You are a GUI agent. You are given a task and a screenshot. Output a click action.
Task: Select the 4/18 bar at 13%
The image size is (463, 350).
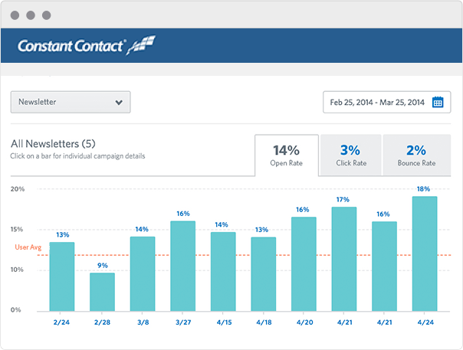[x=264, y=274]
